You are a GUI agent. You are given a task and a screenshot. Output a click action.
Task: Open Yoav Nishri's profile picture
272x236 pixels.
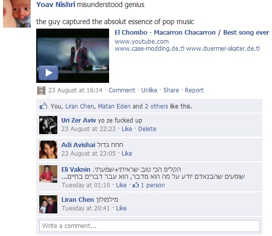(17, 14)
